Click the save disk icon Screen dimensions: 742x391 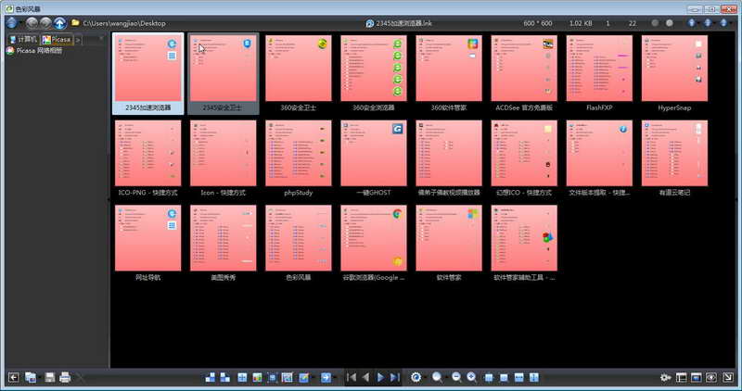coord(50,377)
